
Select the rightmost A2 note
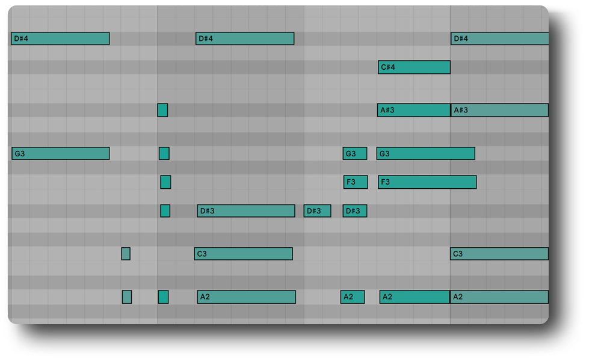[499, 297]
